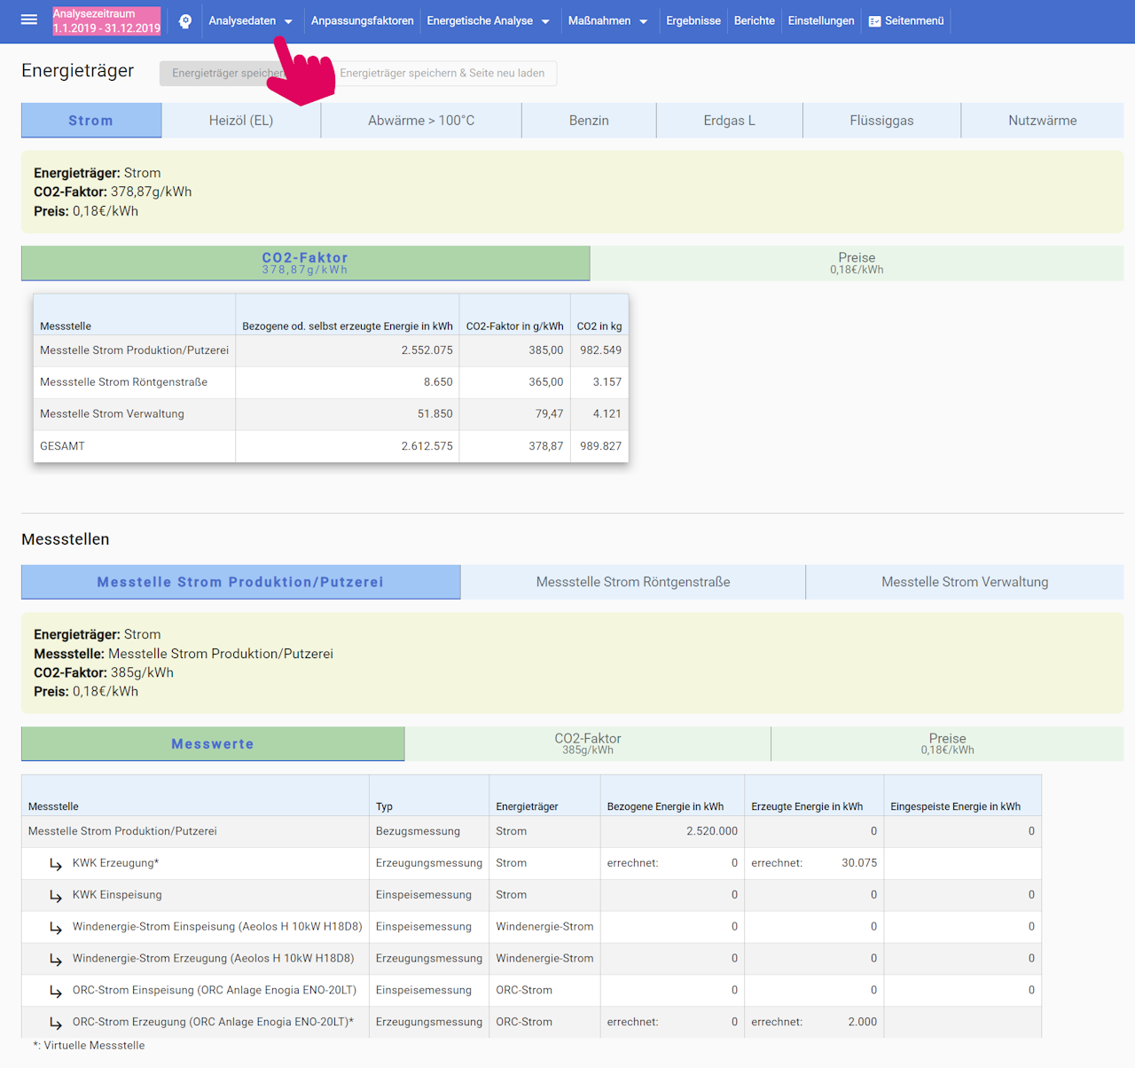This screenshot has height=1068, width=1135.
Task: Open the Messstelle Strom Röntgenstraße tab
Action: 633,583
